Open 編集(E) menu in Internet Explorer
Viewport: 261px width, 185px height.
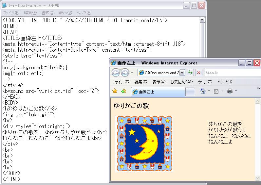pyautogui.click(x=141, y=82)
